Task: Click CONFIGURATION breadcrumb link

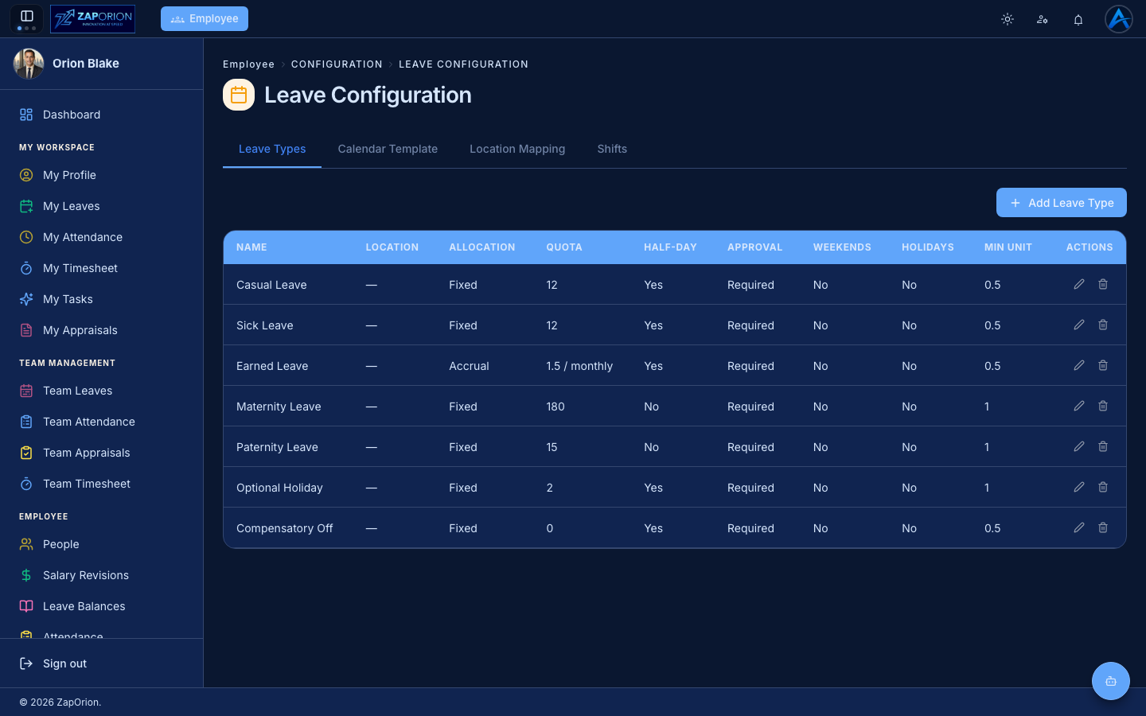Action: [x=337, y=64]
